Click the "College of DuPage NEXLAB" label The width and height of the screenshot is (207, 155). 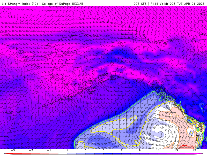pyautogui.click(x=63, y=4)
